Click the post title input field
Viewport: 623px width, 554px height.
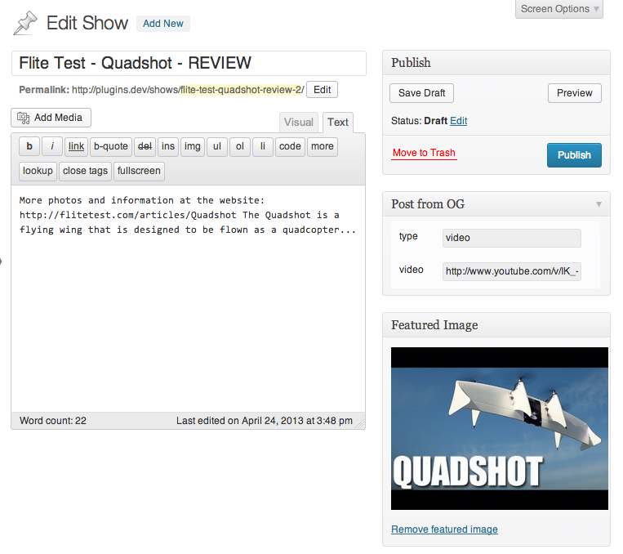point(189,63)
